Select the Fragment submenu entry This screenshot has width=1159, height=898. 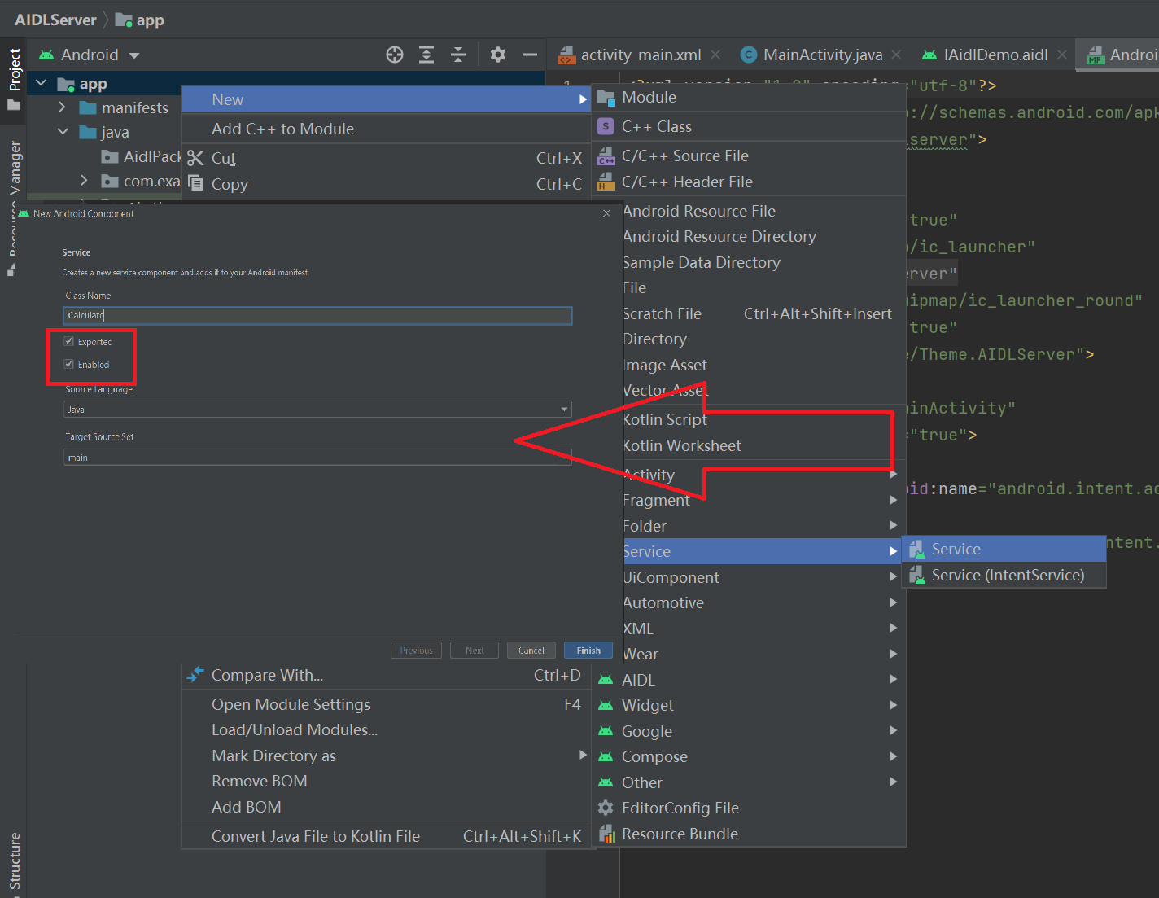[762, 500]
